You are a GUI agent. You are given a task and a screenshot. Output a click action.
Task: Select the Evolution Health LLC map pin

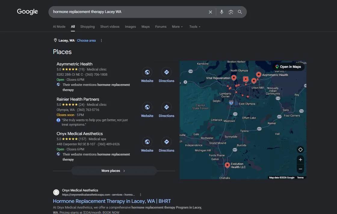227,165
